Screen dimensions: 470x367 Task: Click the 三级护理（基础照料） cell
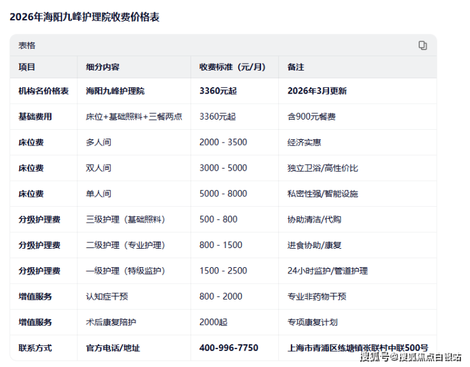[x=126, y=219]
